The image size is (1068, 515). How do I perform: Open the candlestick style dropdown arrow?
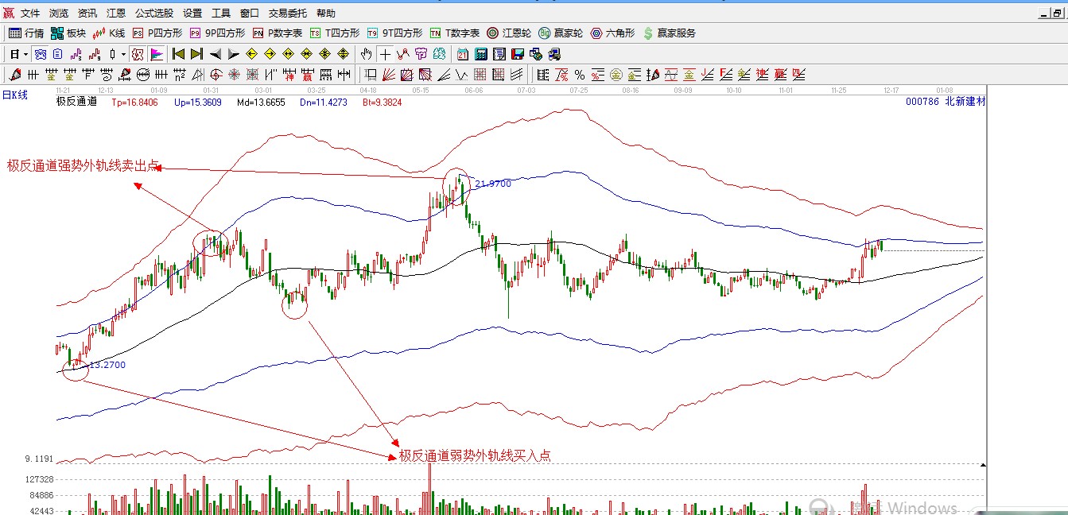(x=123, y=54)
